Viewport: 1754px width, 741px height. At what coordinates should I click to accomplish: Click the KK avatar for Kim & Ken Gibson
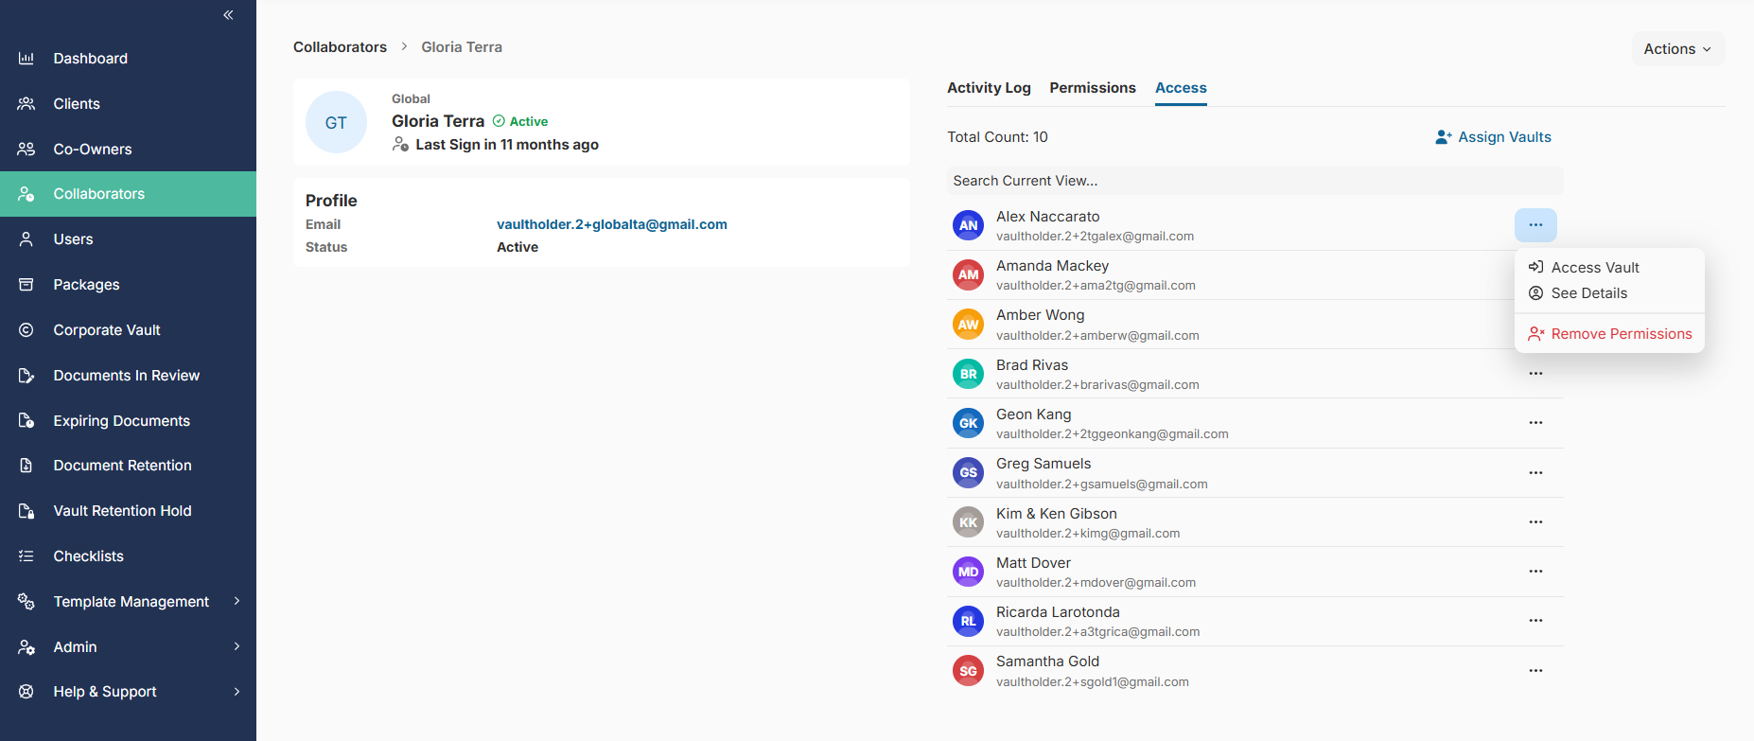(968, 522)
